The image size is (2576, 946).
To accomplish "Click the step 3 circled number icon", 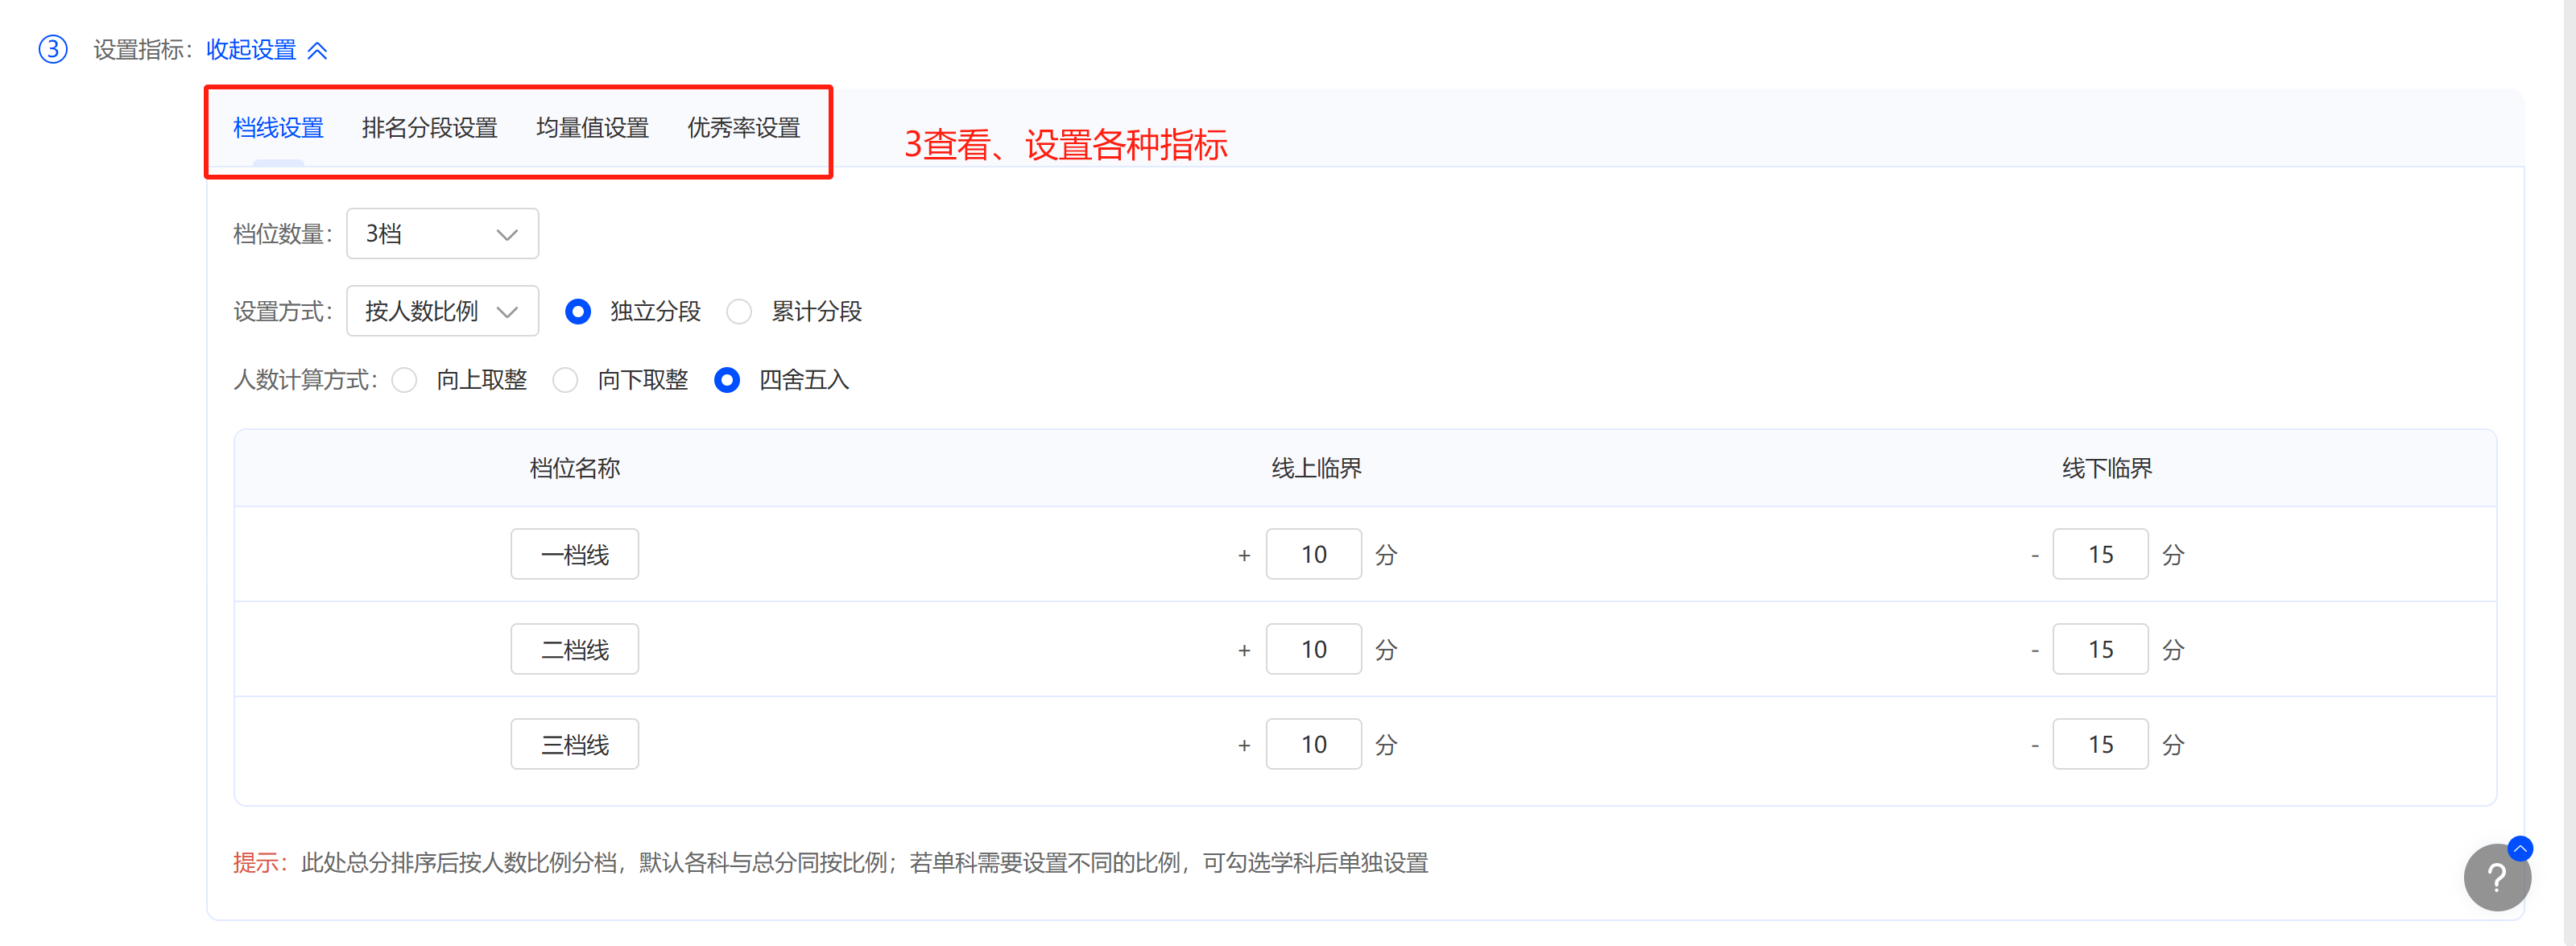I will point(53,49).
